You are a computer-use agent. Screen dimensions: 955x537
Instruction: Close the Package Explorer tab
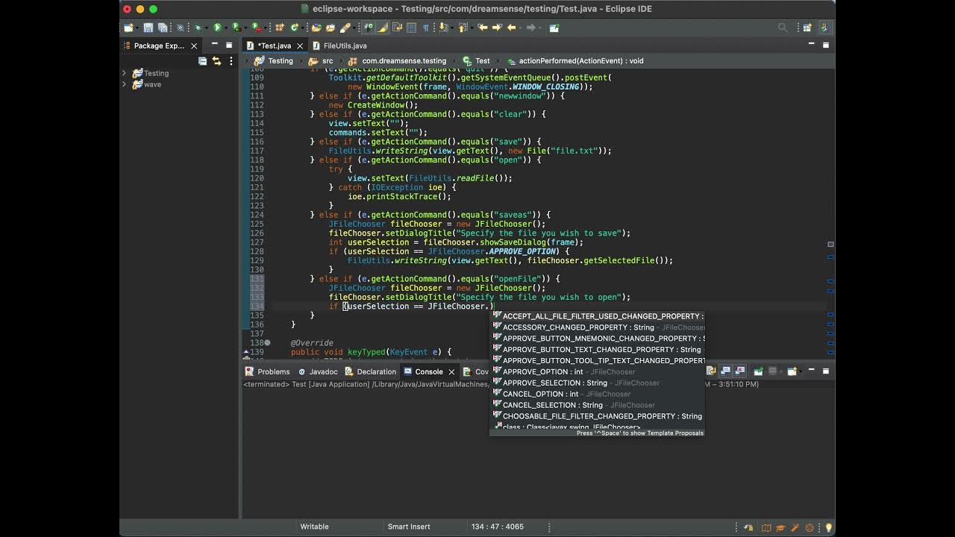(x=194, y=45)
